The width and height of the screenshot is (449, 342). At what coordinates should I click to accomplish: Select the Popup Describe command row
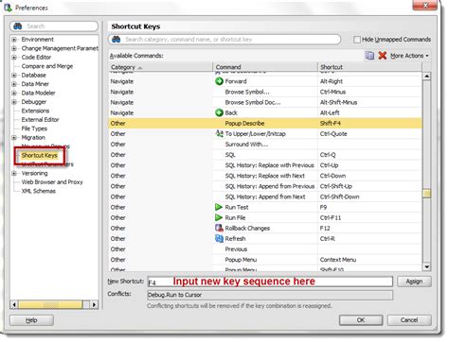[x=265, y=123]
